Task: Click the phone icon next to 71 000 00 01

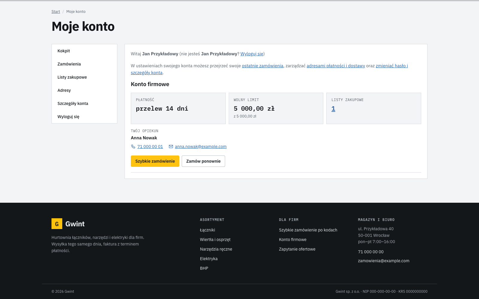Action: pyautogui.click(x=133, y=147)
